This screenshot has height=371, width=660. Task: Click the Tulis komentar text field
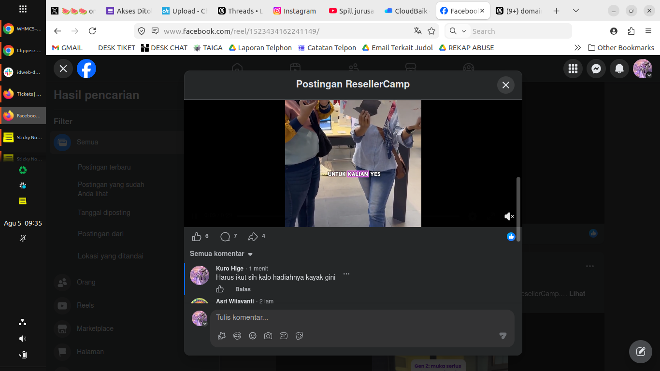(x=362, y=317)
